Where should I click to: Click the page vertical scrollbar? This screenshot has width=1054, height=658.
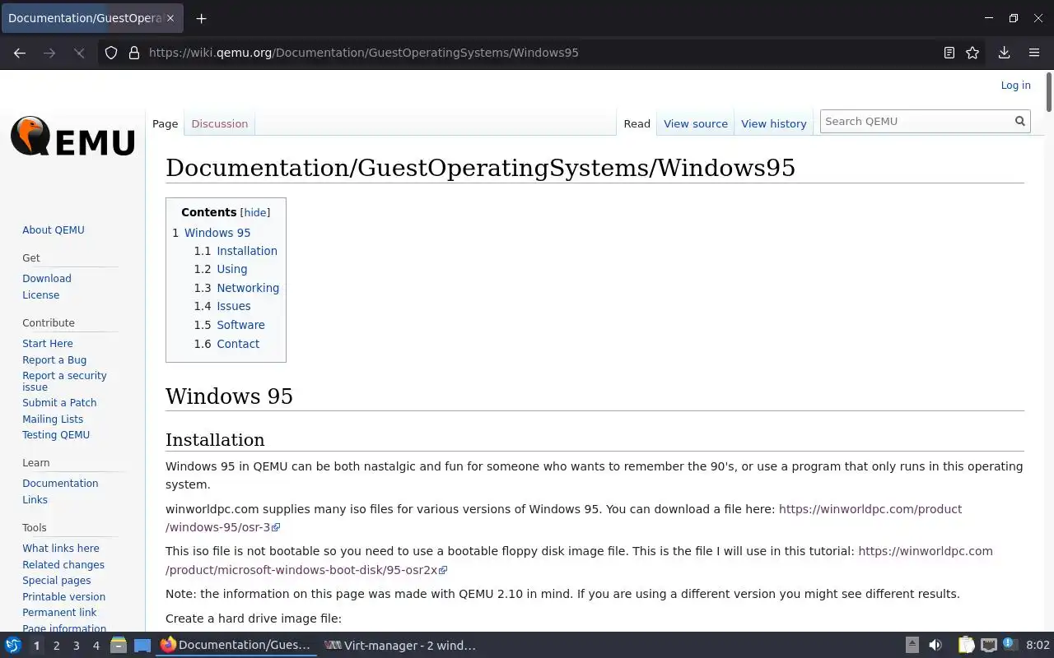[x=1048, y=92]
